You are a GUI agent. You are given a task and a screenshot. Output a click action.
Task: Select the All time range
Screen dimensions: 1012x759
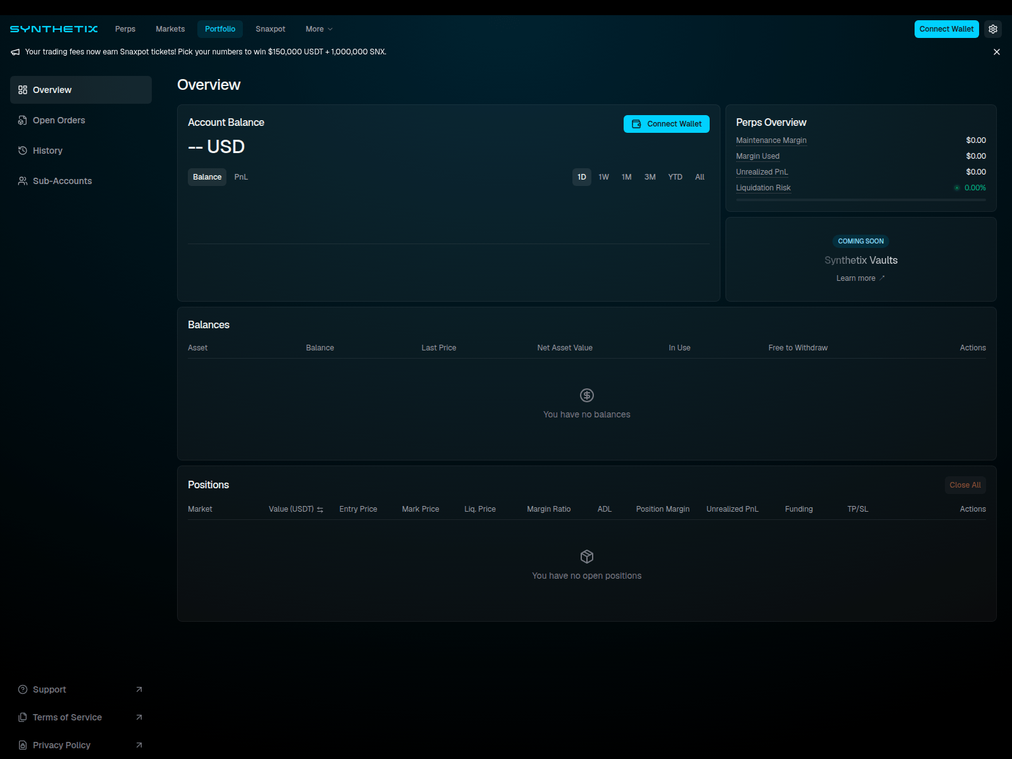click(x=700, y=177)
